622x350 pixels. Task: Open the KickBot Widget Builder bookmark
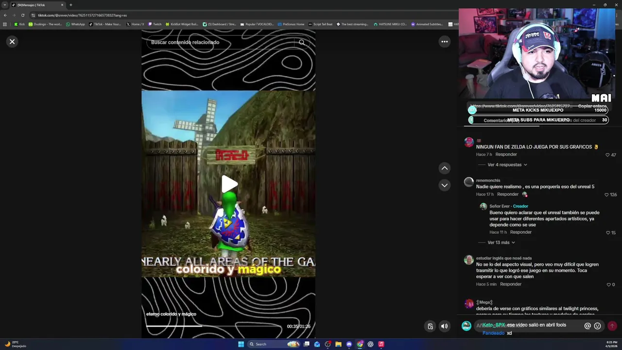[x=182, y=24]
